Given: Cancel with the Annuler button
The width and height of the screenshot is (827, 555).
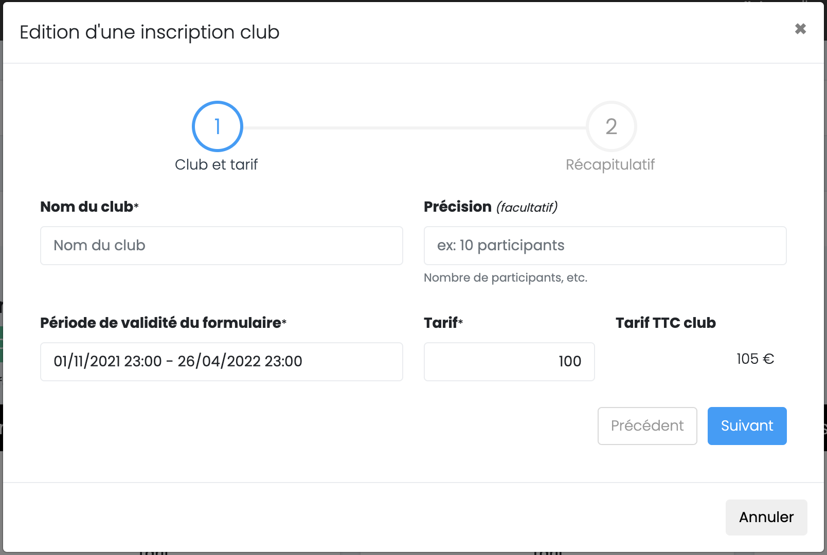Looking at the screenshot, I should click(766, 517).
